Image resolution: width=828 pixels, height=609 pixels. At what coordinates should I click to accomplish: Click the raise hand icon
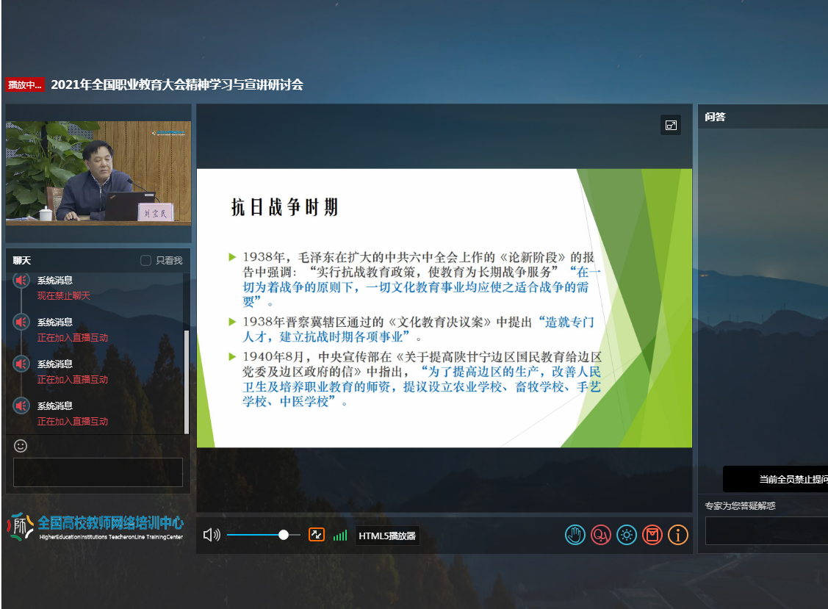point(575,535)
